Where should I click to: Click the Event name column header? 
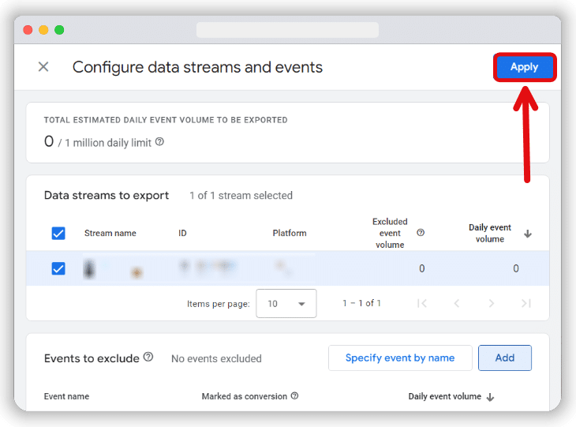click(66, 396)
